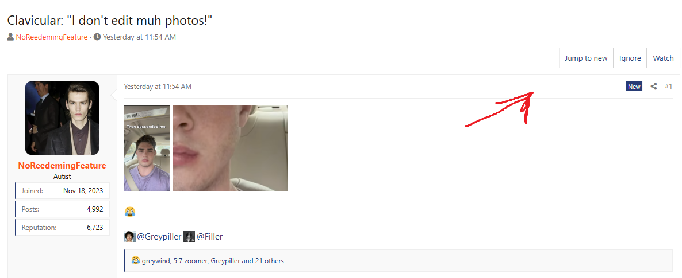Screen dimensions: 682x278
Task: View the car selfie thumbnail image
Action: pos(147,148)
